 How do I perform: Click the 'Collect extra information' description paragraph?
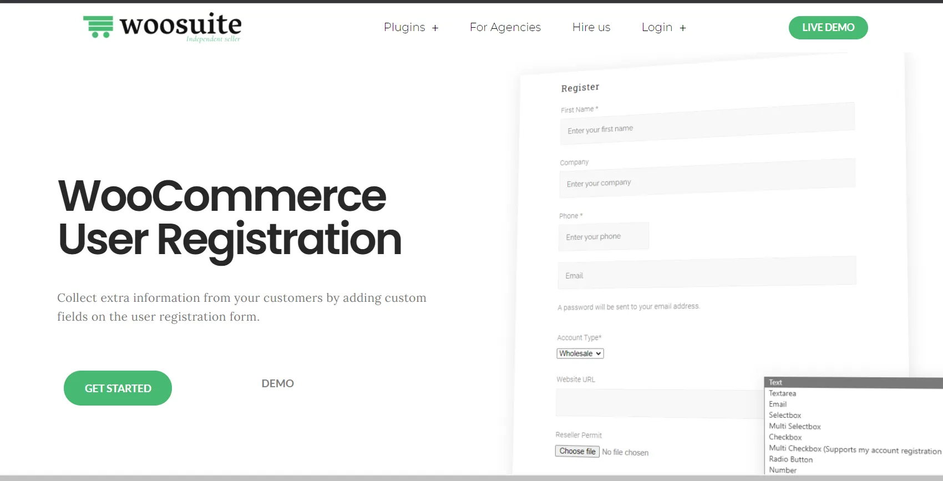(242, 307)
